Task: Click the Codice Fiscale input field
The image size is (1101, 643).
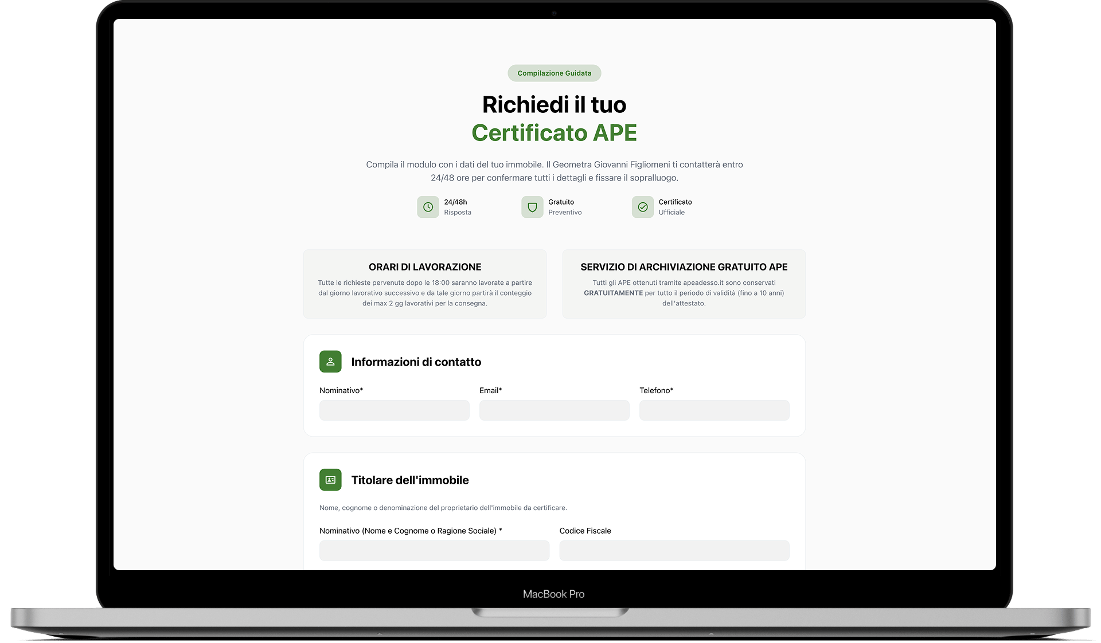Action: (x=674, y=551)
